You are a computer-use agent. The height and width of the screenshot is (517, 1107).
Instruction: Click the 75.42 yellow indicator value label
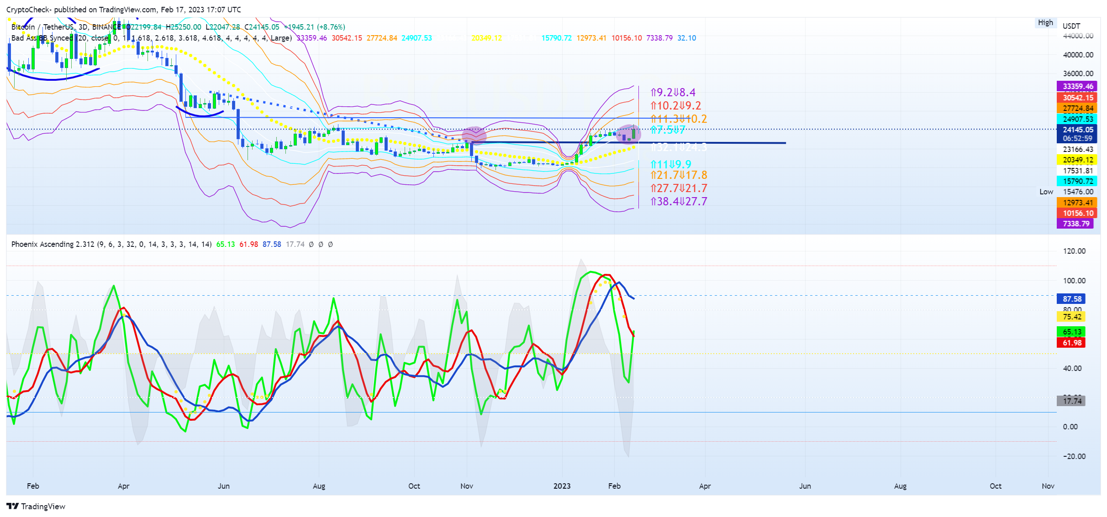1071,317
